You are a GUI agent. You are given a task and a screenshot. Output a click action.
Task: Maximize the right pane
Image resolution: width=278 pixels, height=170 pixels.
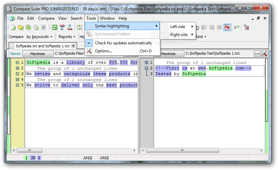tap(168, 54)
